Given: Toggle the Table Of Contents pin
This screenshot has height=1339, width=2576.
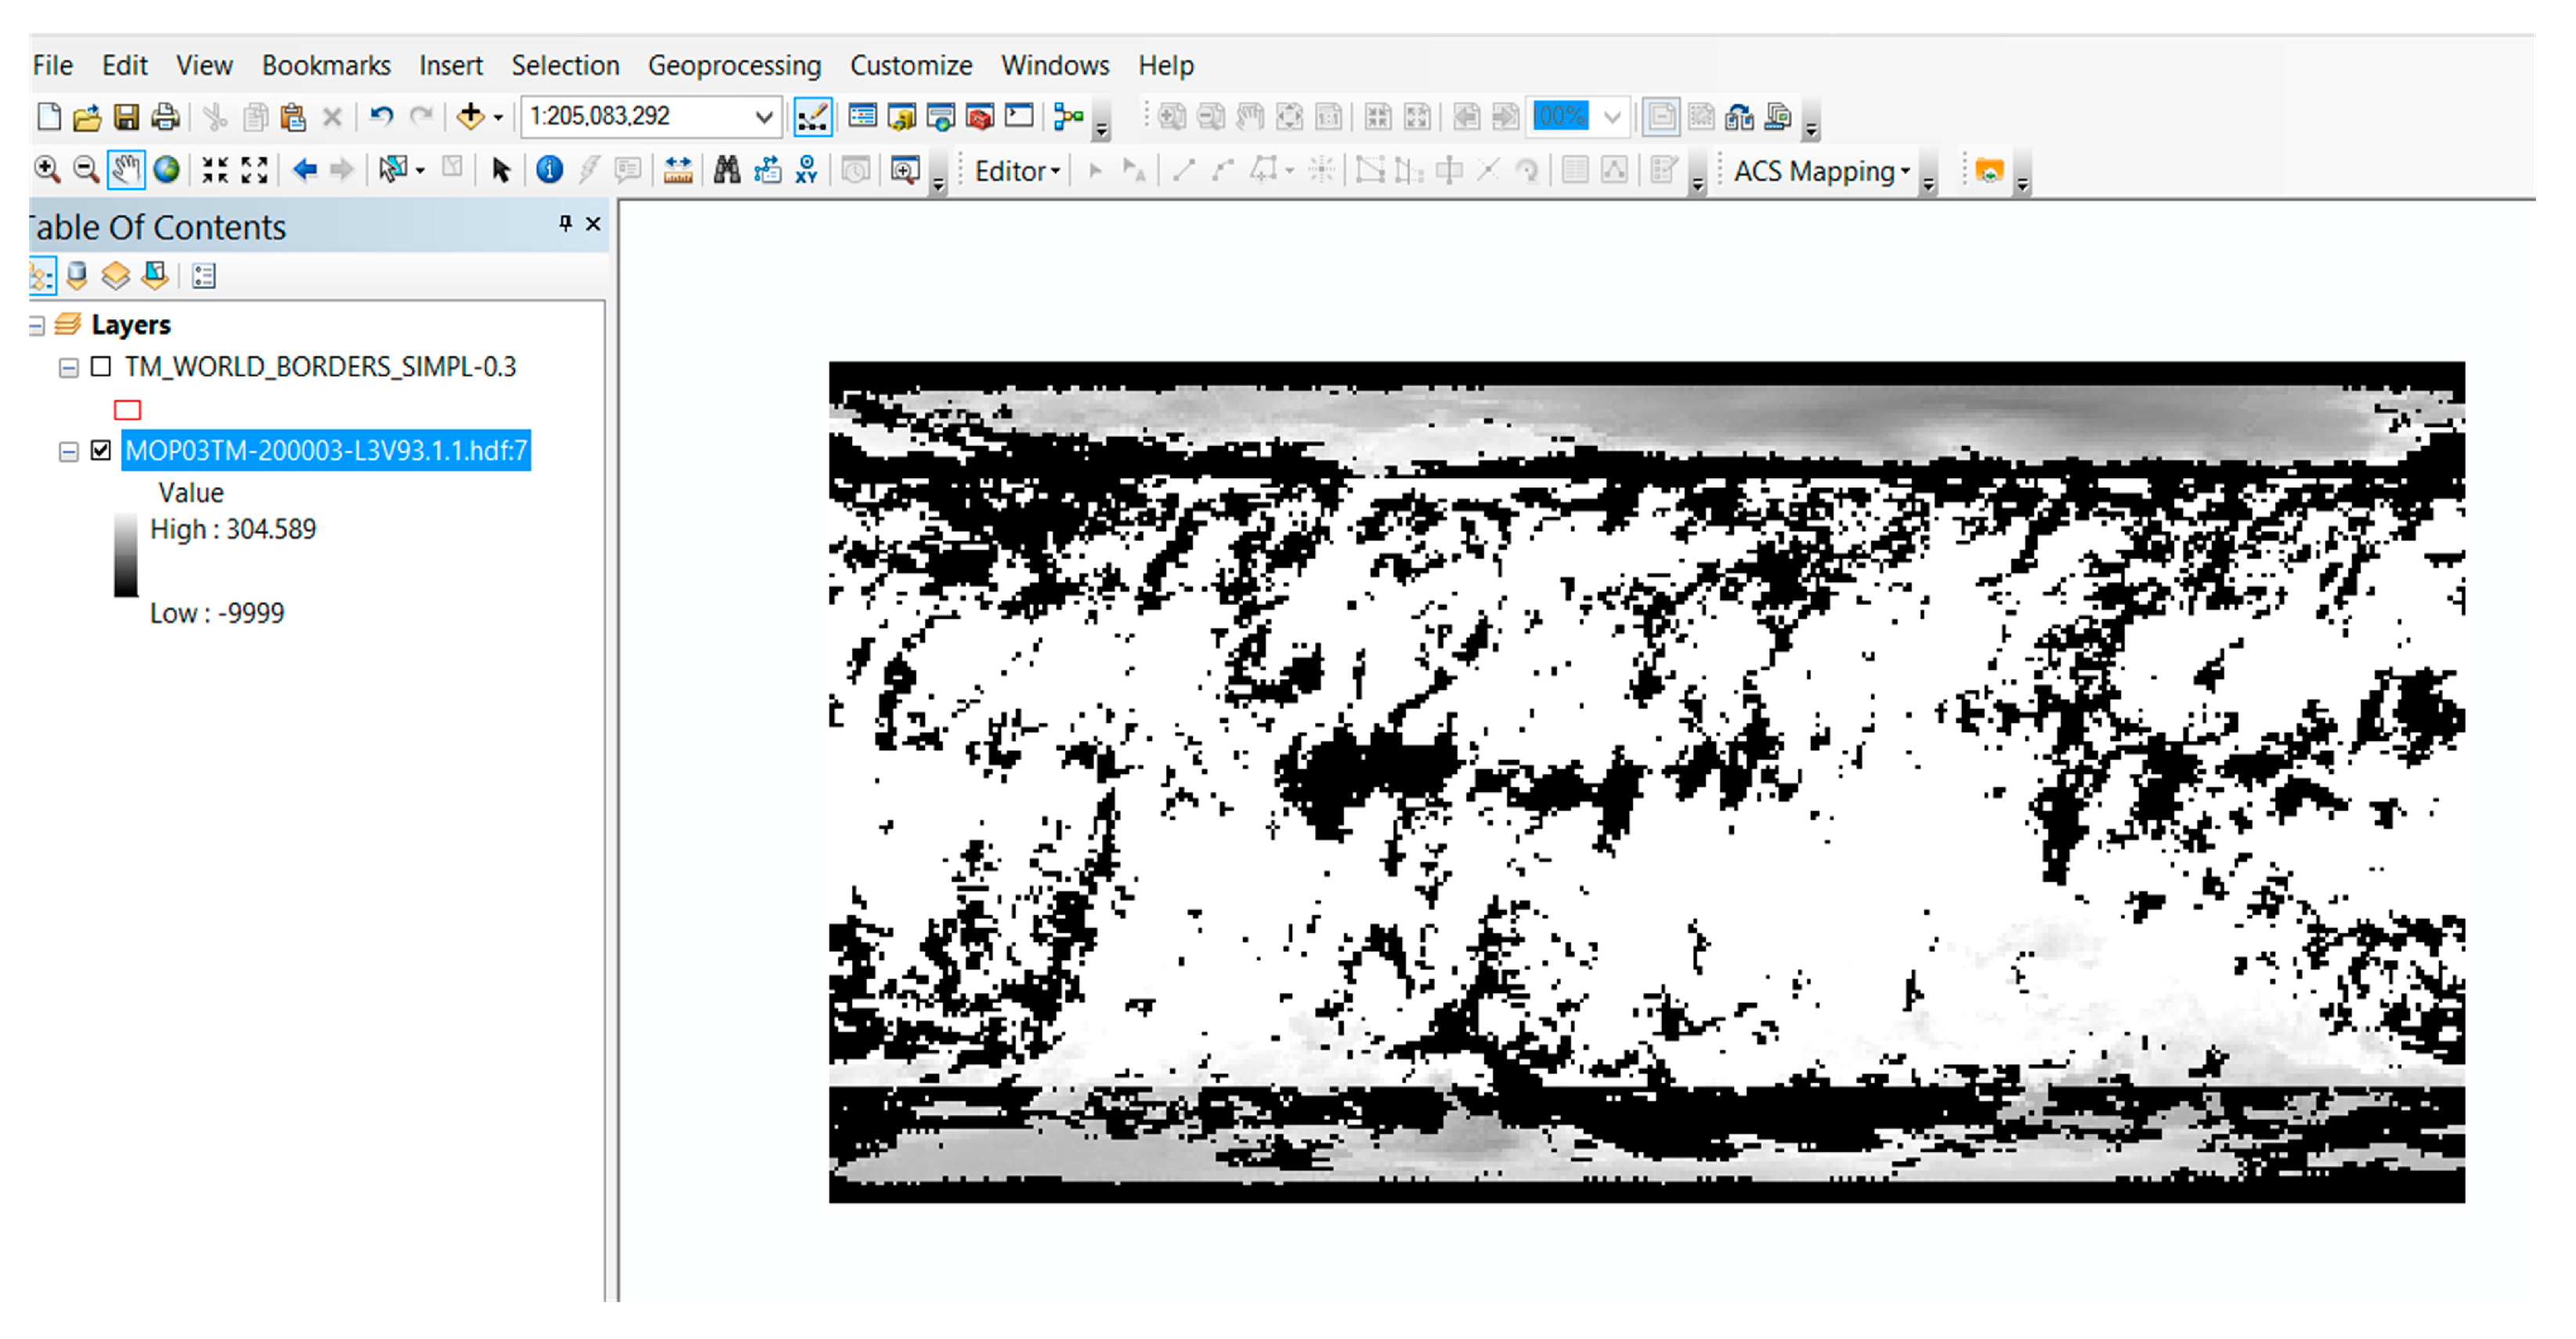Looking at the screenshot, I should pos(566,225).
